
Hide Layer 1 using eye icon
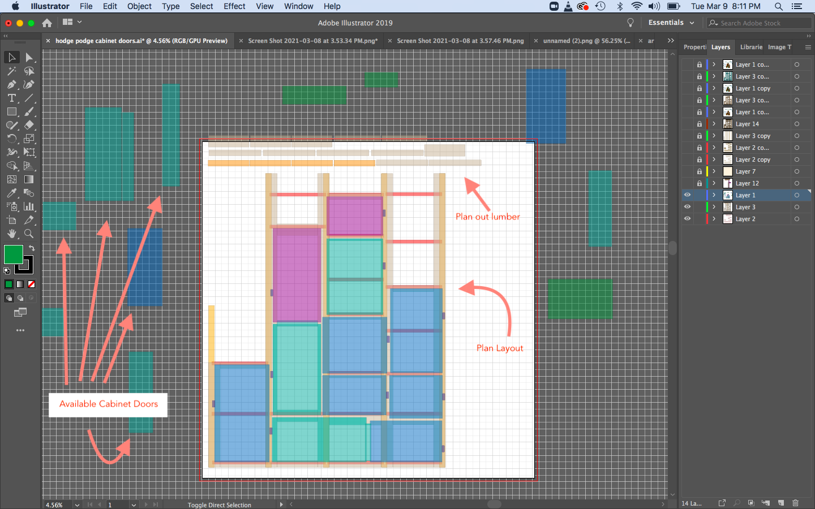click(x=687, y=195)
